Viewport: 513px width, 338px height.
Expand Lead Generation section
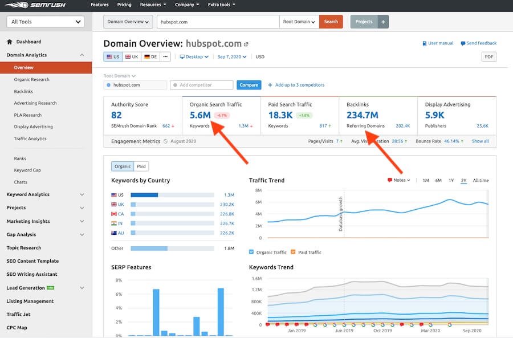(x=82, y=288)
